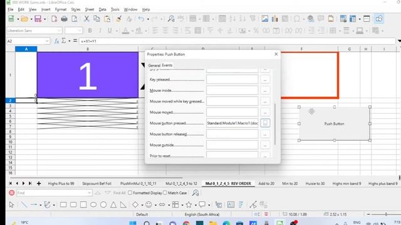Select the Right Triangle shape tool
Image resolution: width=401 pixels, height=225 pixels.
click(x=123, y=204)
